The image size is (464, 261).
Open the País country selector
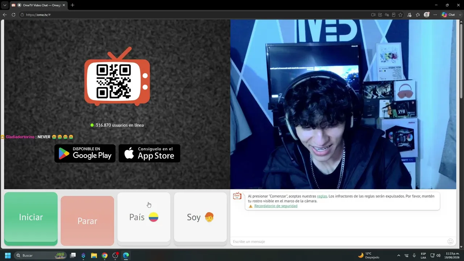click(x=144, y=217)
